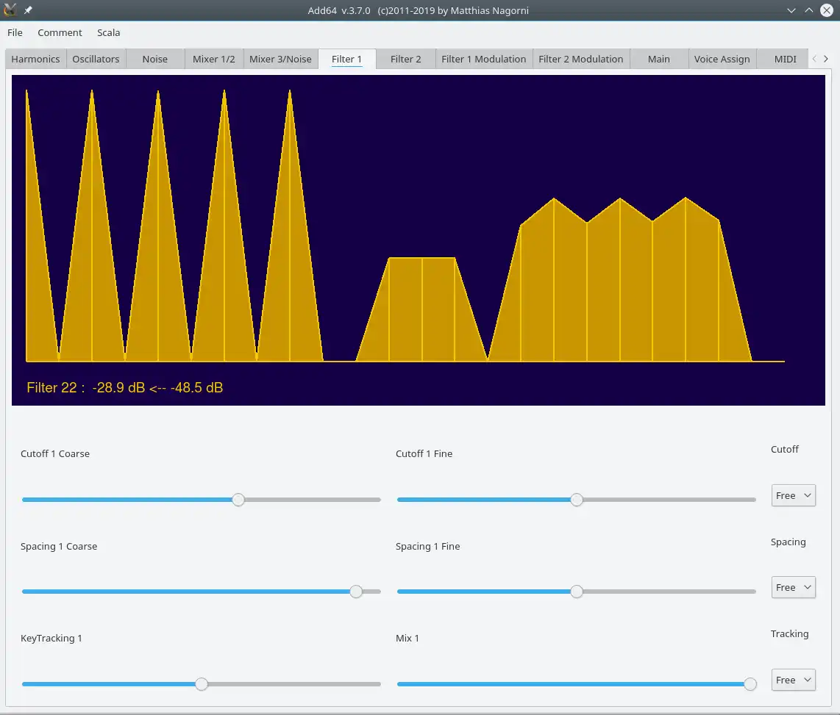Viewport: 840px width, 715px height.
Task: Click the Spacing 1 Fine slider handle
Action: [577, 592]
